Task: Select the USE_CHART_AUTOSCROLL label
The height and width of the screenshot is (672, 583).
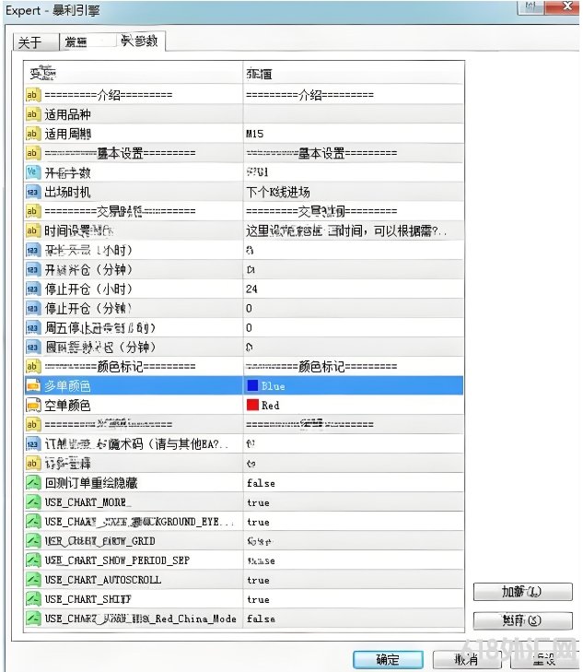Action: point(103,580)
